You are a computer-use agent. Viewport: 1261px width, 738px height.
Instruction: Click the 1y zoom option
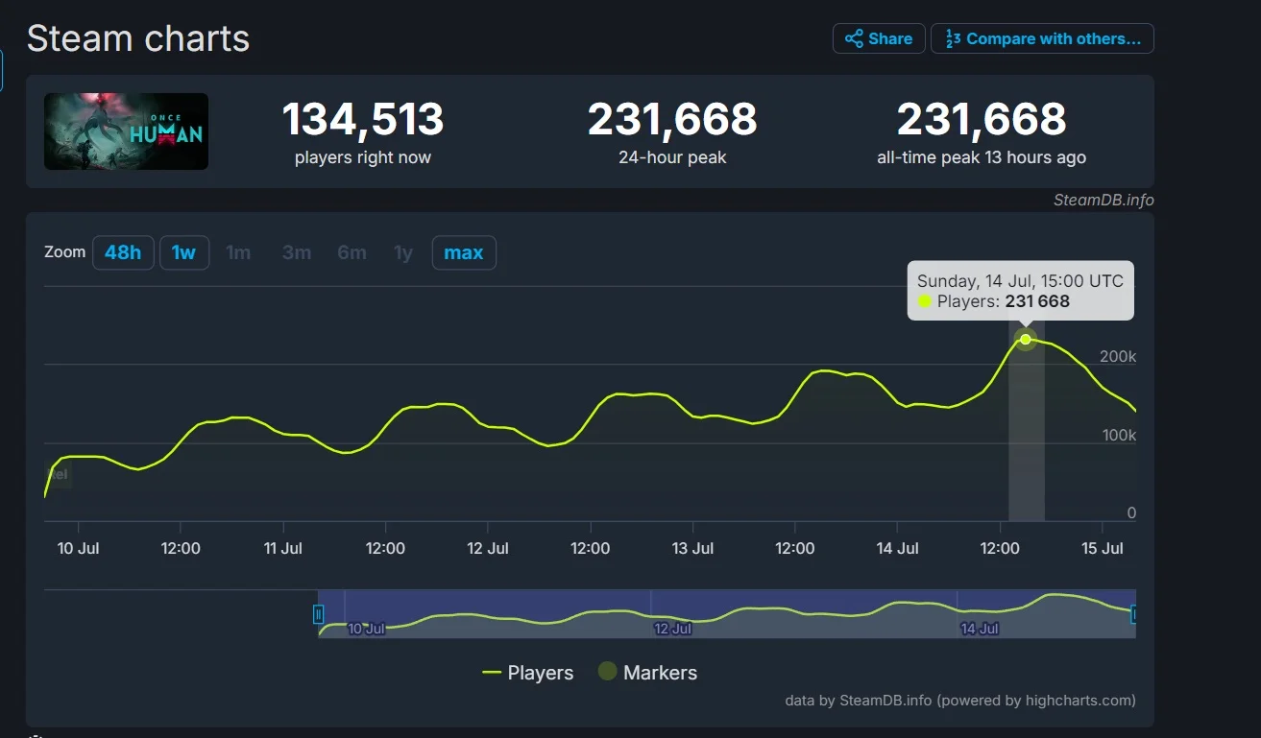tap(403, 252)
